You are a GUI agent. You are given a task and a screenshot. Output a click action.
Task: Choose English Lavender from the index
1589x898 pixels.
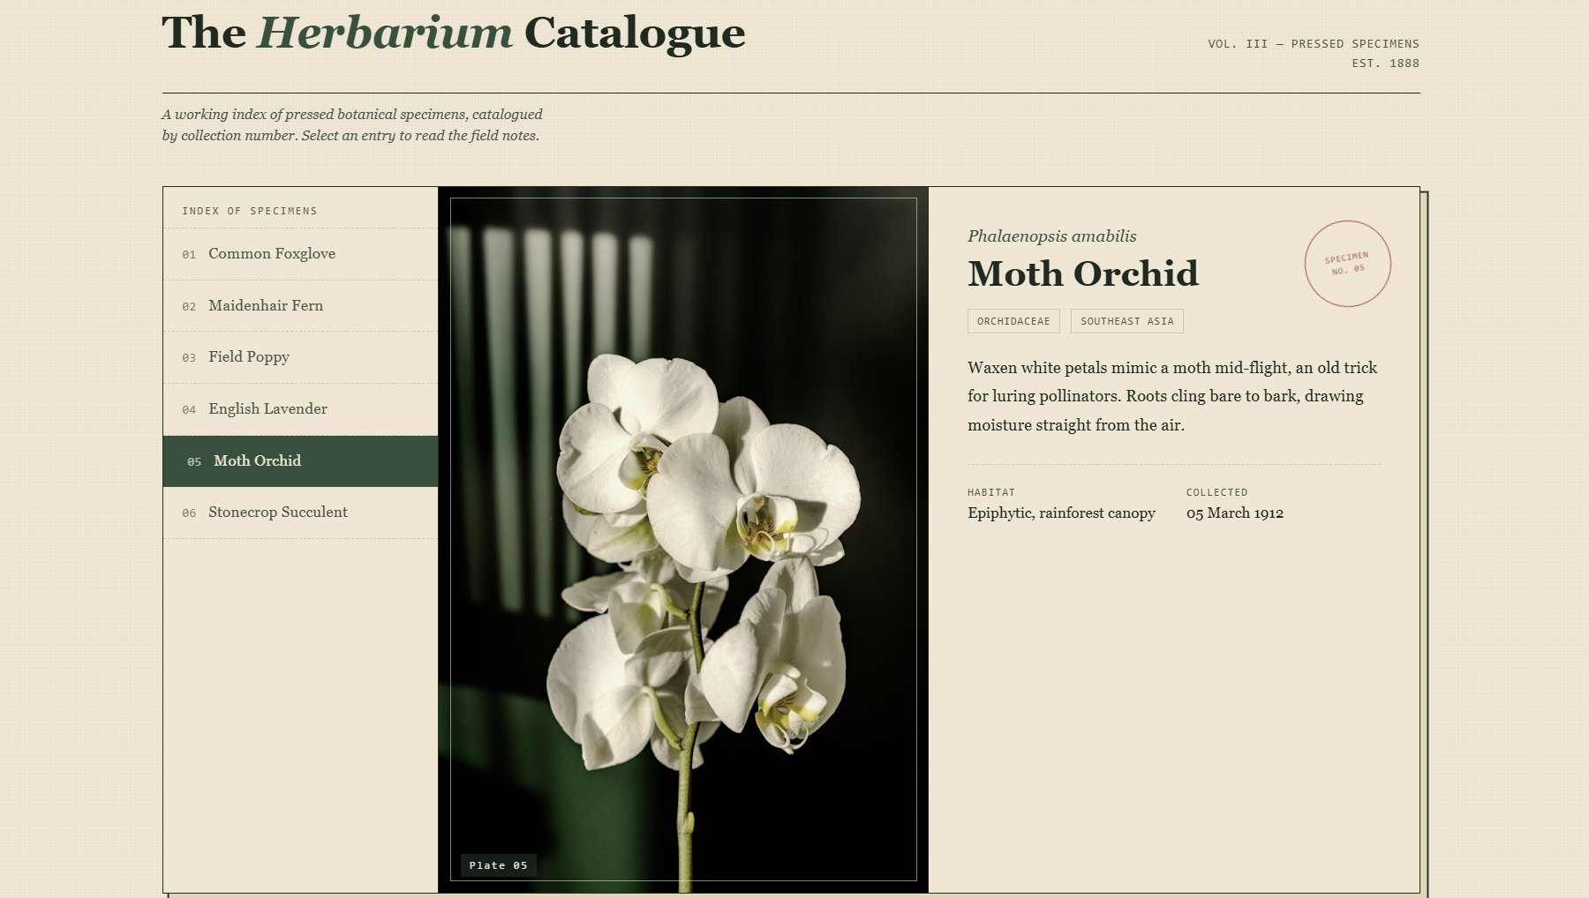300,409
